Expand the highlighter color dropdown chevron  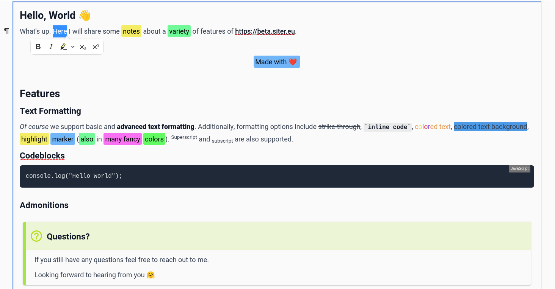(x=72, y=47)
